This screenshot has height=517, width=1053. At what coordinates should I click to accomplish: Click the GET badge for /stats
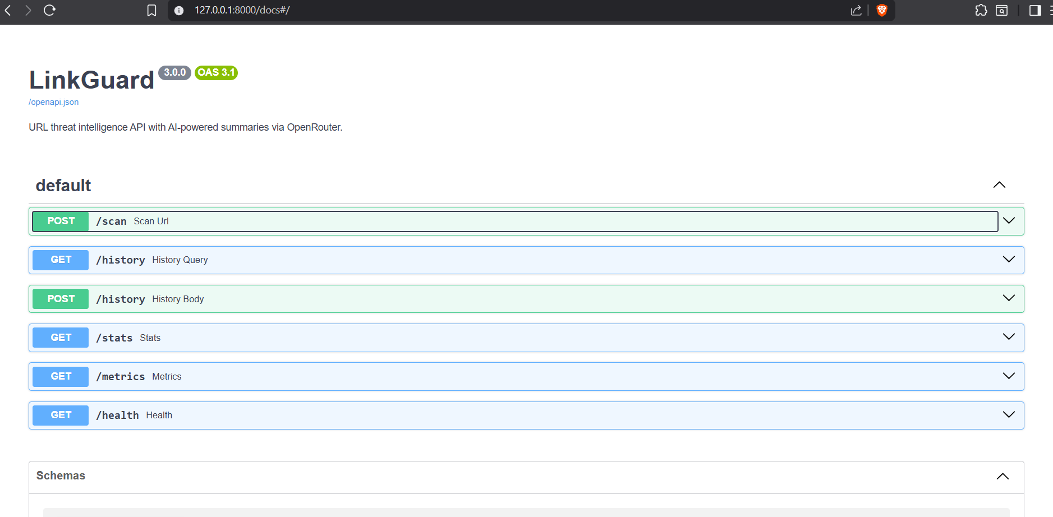(61, 338)
